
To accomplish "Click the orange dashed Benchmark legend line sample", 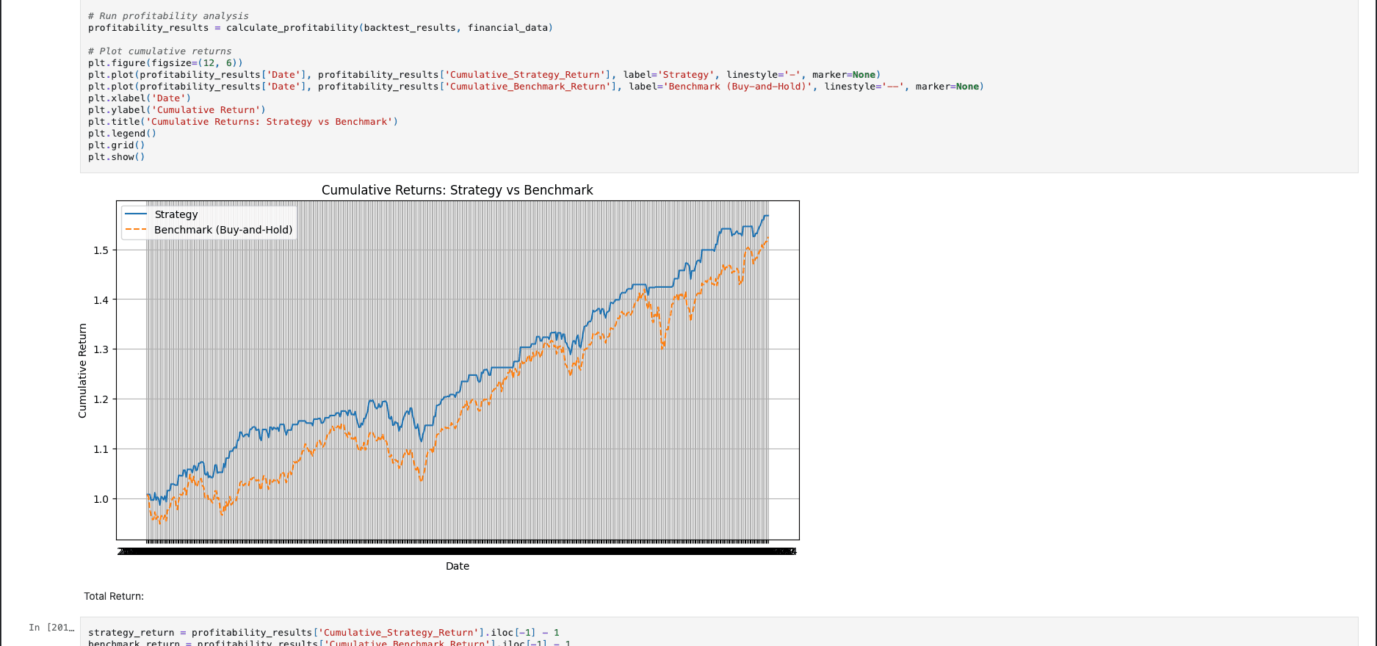I will (136, 230).
